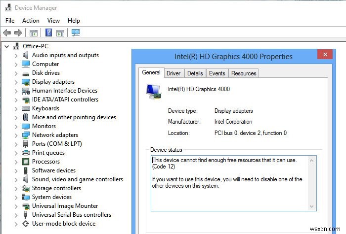Expand the Network adapters category
Screen dimensions: 346x234
(16, 135)
